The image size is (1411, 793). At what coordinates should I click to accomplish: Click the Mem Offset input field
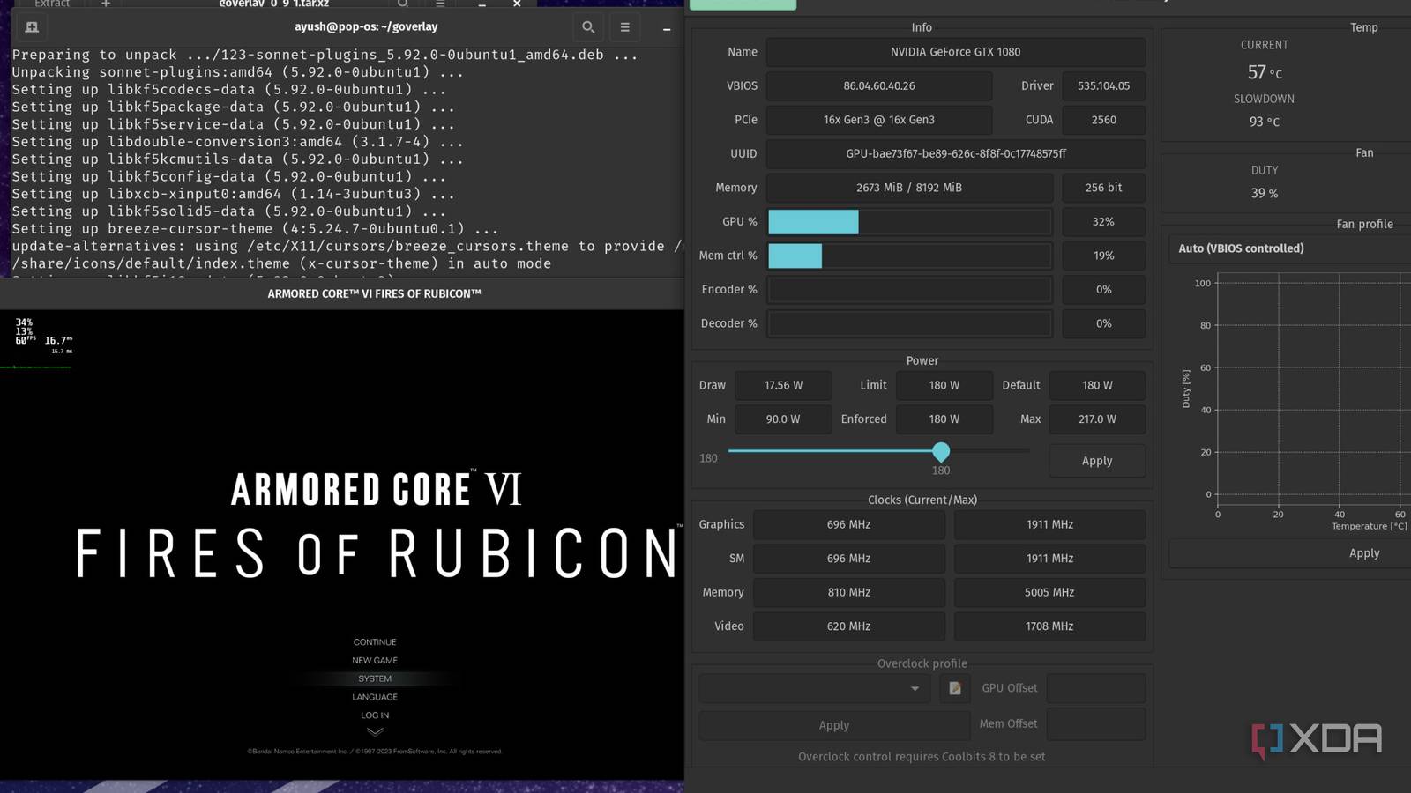point(1096,724)
